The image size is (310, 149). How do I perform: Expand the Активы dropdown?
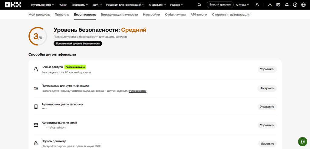[x=242, y=5]
